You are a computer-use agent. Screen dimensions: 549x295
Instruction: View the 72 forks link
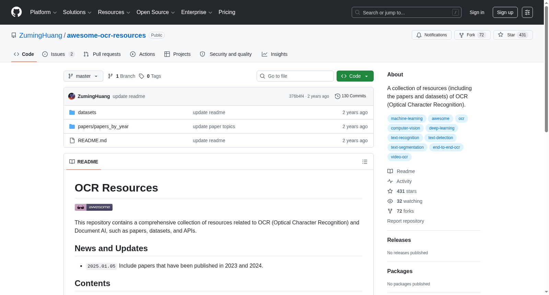[400, 211]
